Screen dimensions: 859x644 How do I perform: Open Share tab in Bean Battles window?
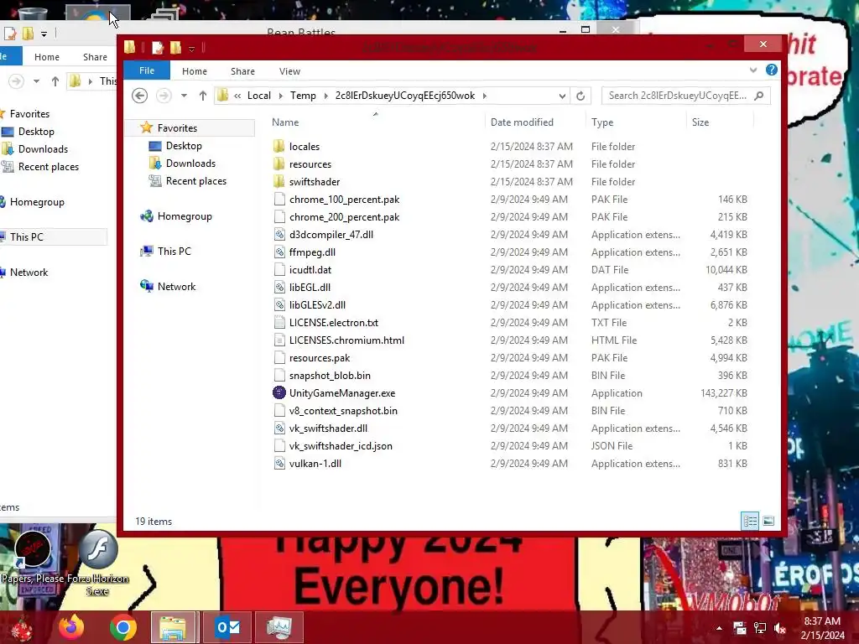point(95,57)
